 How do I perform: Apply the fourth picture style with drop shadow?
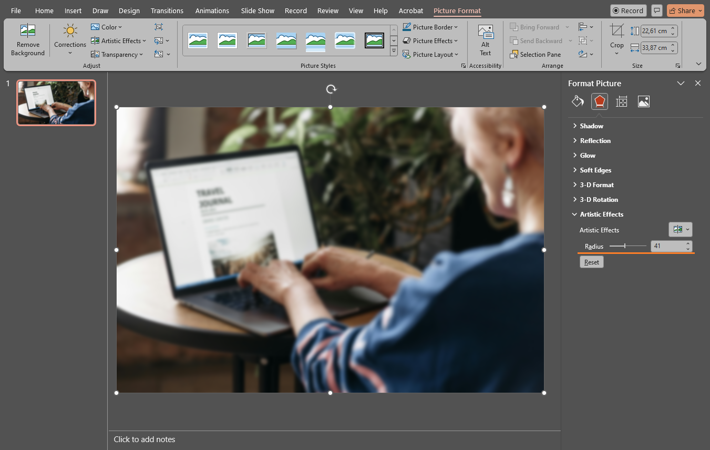286,40
